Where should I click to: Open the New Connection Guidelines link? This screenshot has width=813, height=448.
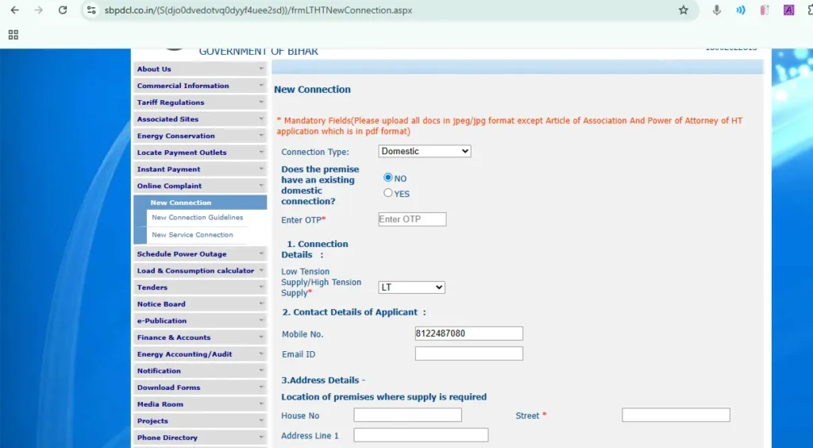click(197, 218)
